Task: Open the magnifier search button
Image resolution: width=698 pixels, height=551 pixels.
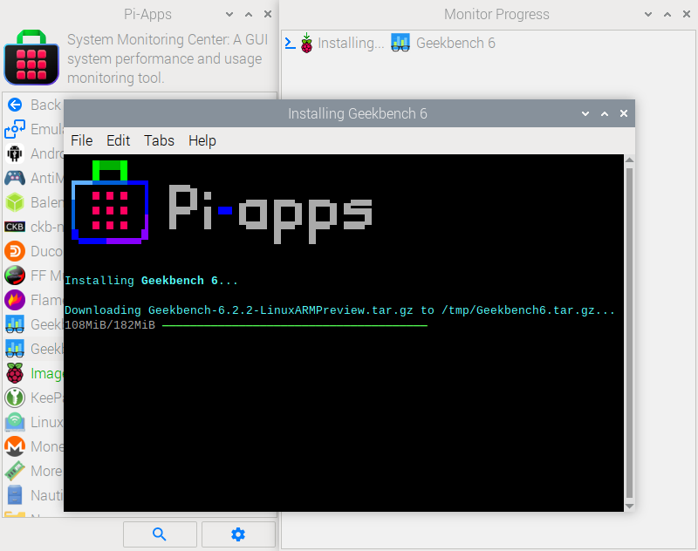Action: click(160, 534)
